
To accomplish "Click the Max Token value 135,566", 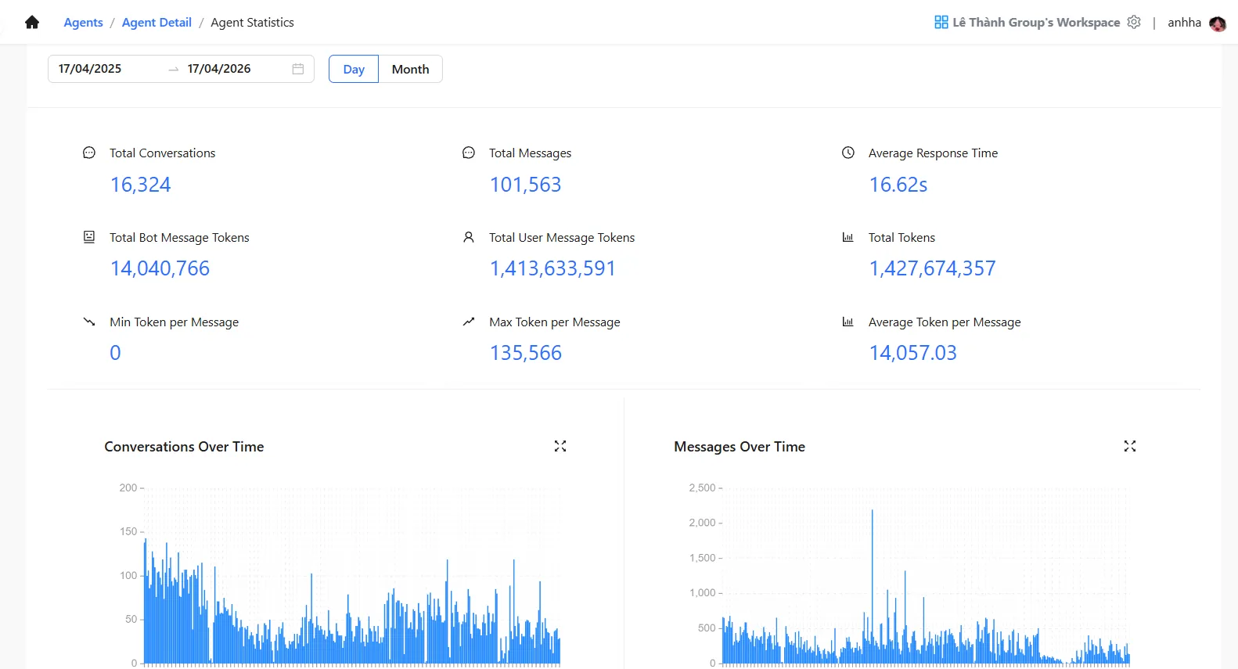I will tap(525, 353).
